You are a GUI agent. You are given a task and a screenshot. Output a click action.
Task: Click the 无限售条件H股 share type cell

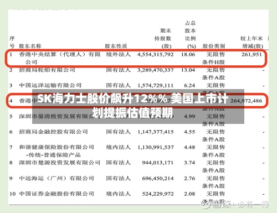click(214, 58)
